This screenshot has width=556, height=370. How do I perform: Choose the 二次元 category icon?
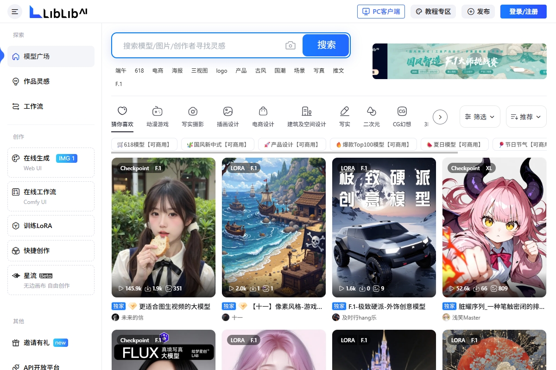pyautogui.click(x=371, y=111)
